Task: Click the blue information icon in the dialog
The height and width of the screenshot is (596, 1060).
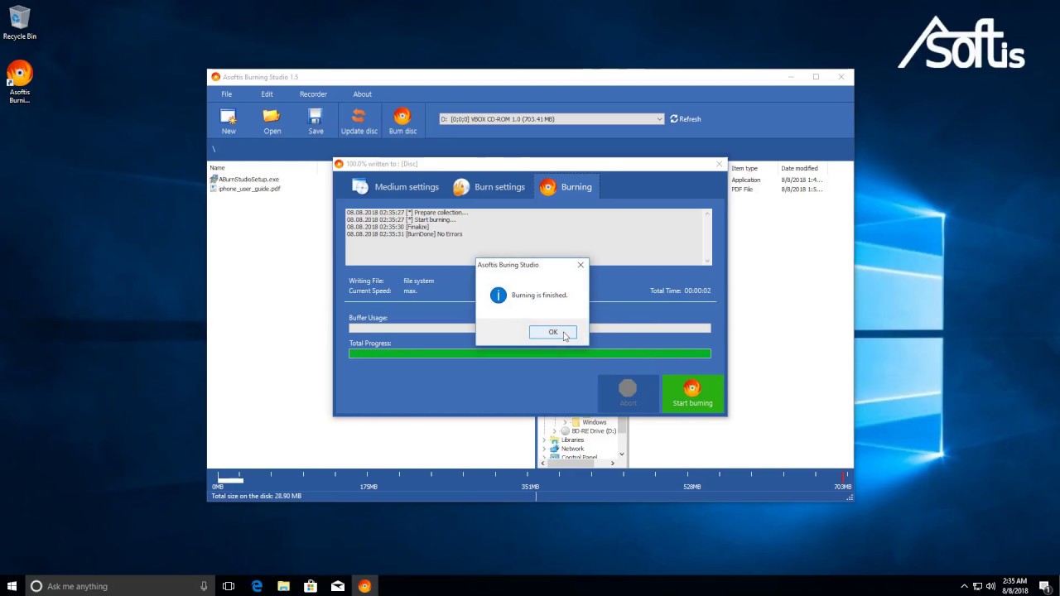Action: pos(498,296)
